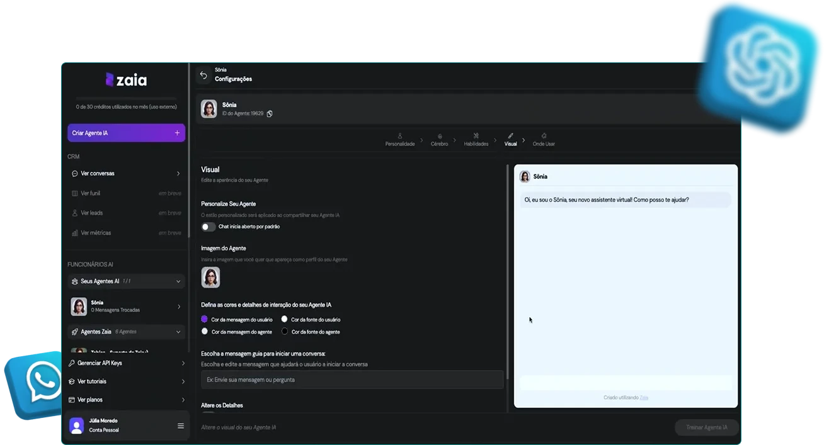Click the 'Personalize Seu Agente' heading
Screen dimensions: 824x445
pyautogui.click(x=228, y=204)
